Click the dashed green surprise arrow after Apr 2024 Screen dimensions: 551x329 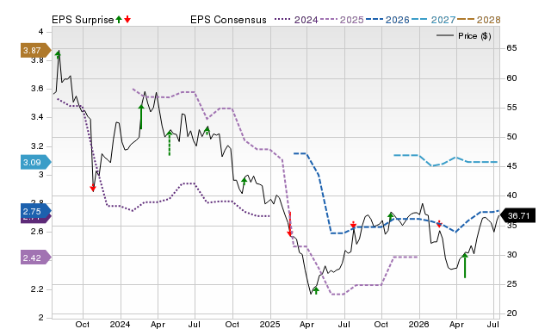[x=170, y=143]
